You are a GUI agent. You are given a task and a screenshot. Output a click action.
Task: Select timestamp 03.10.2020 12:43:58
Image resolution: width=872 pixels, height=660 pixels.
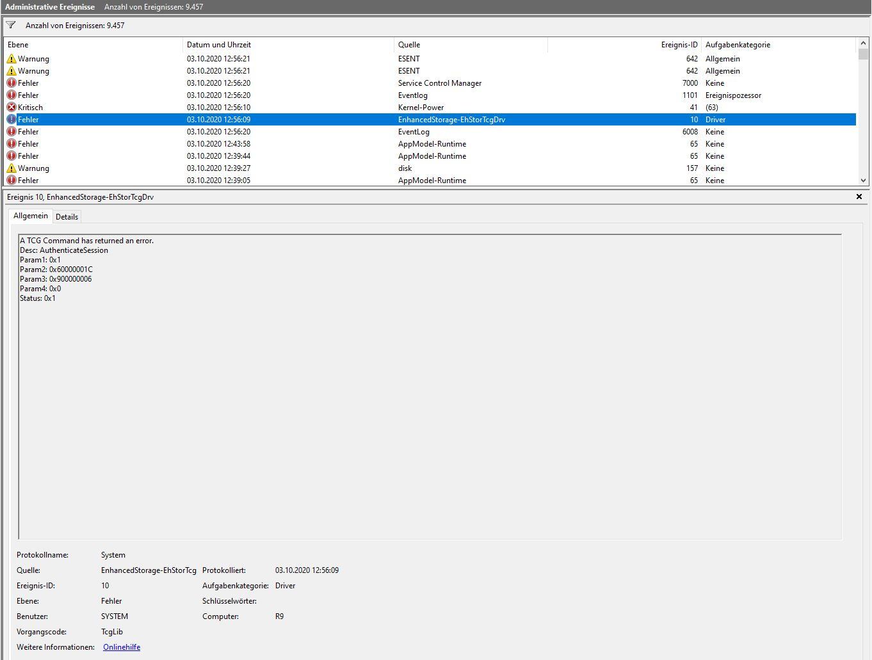coord(218,144)
